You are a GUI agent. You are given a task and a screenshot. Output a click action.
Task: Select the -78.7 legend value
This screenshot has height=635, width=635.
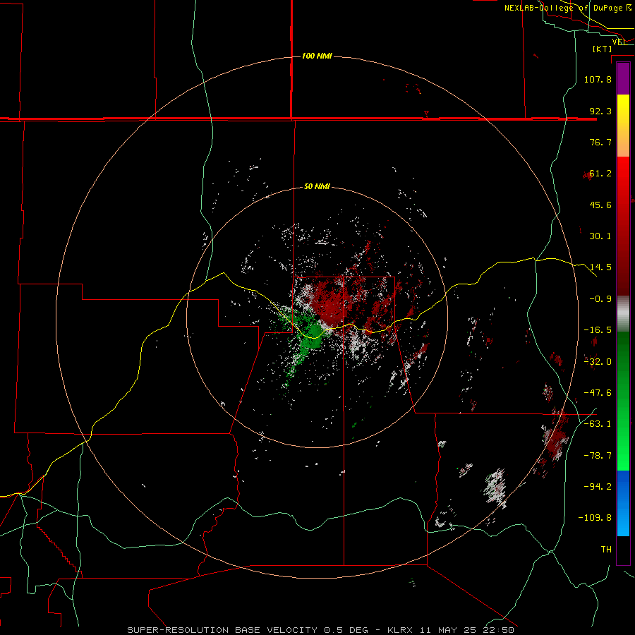click(x=598, y=456)
